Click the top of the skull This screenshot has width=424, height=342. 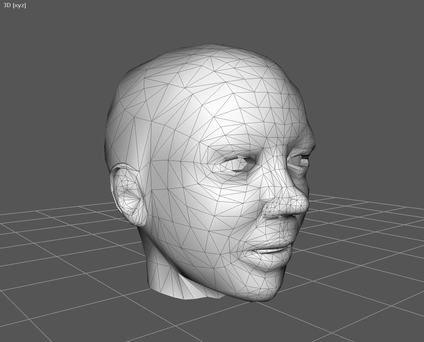211,55
